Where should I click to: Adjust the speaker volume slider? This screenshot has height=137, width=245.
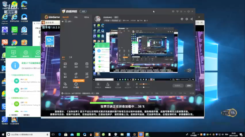coord(144,87)
